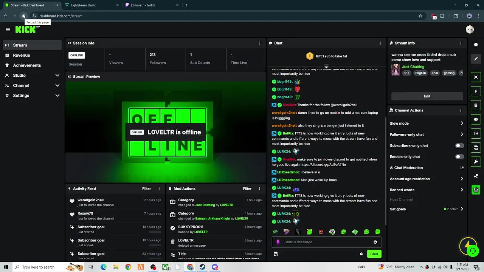Toggle the document notes widget icon in right sidebar
The width and height of the screenshot is (484, 272).
tap(476, 105)
